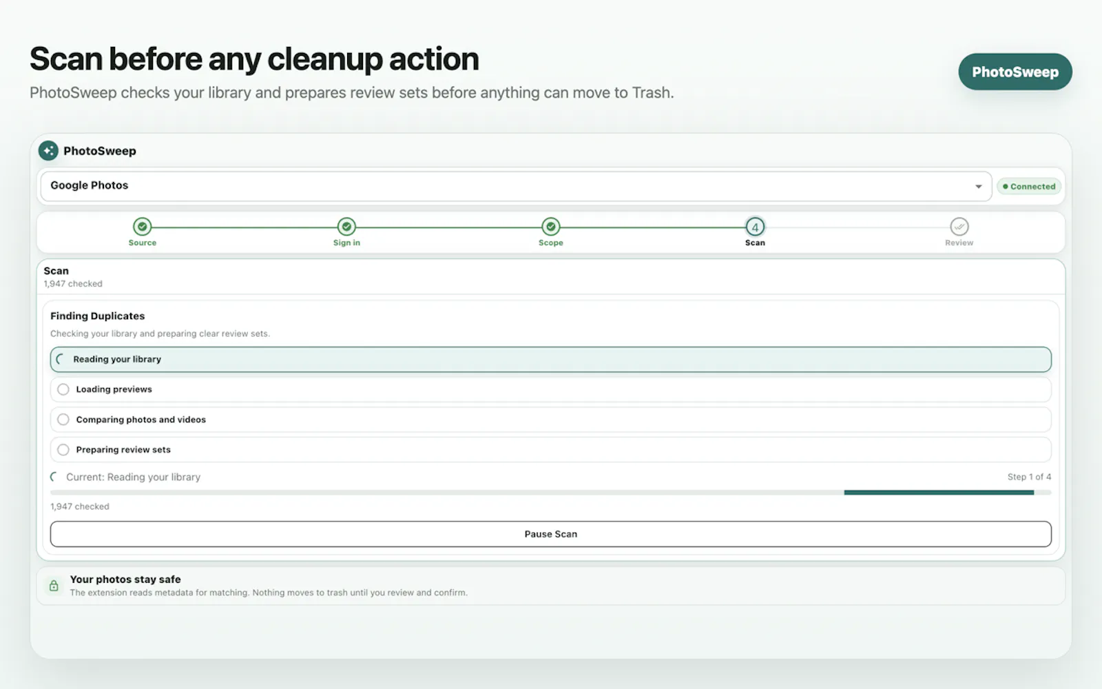Open the Google Photos source dropdown
Viewport: 1102px width, 689px height.
pos(516,186)
